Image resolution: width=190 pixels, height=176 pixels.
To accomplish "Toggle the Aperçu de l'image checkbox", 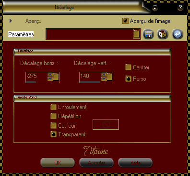I will coord(125,21).
